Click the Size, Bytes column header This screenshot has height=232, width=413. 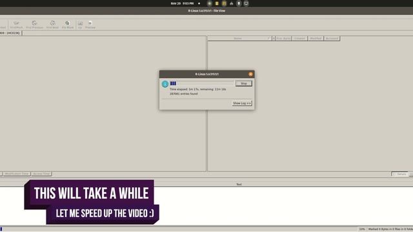283,39
